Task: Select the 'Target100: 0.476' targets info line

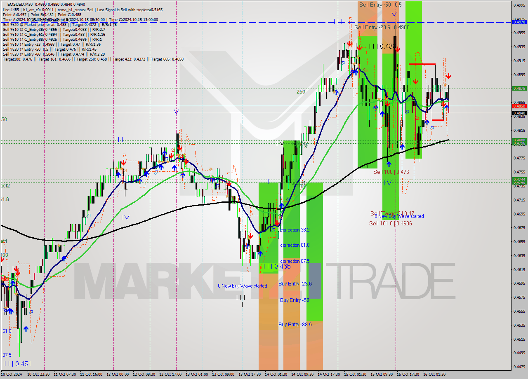Action: pyautogui.click(x=93, y=59)
